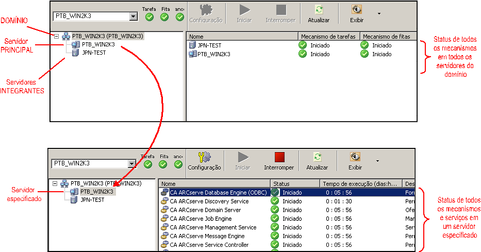Image resolution: width=481 pixels, height=252 pixels.
Task: Select CA ARCserve Domain Server row
Action: (x=287, y=210)
